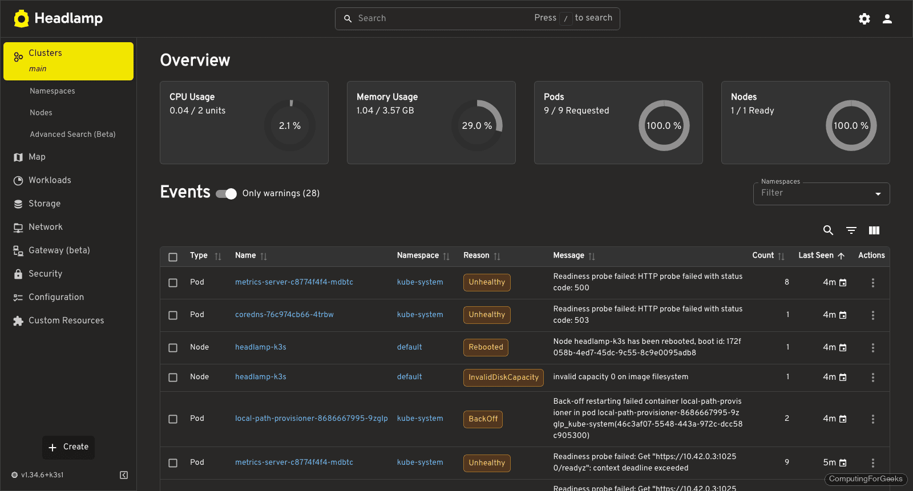913x491 pixels.
Task: Expand the Storage sidebar section
Action: [68, 204]
